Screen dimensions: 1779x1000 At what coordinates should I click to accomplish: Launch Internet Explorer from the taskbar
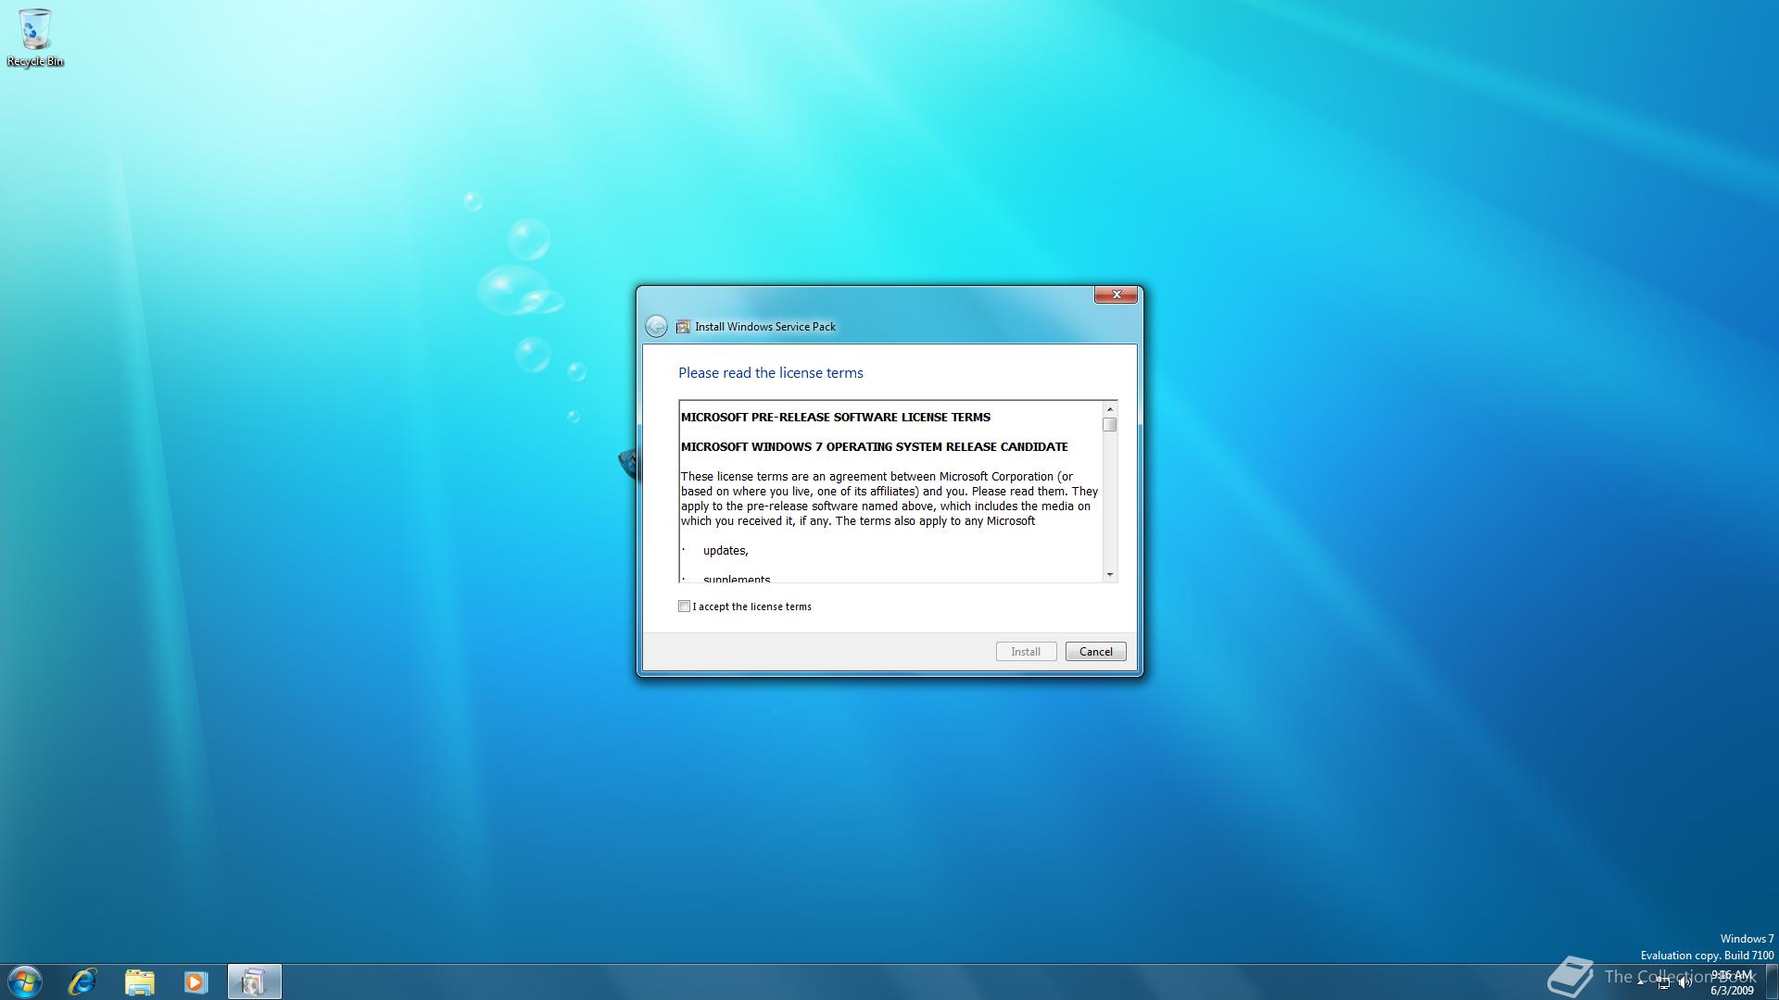82,981
